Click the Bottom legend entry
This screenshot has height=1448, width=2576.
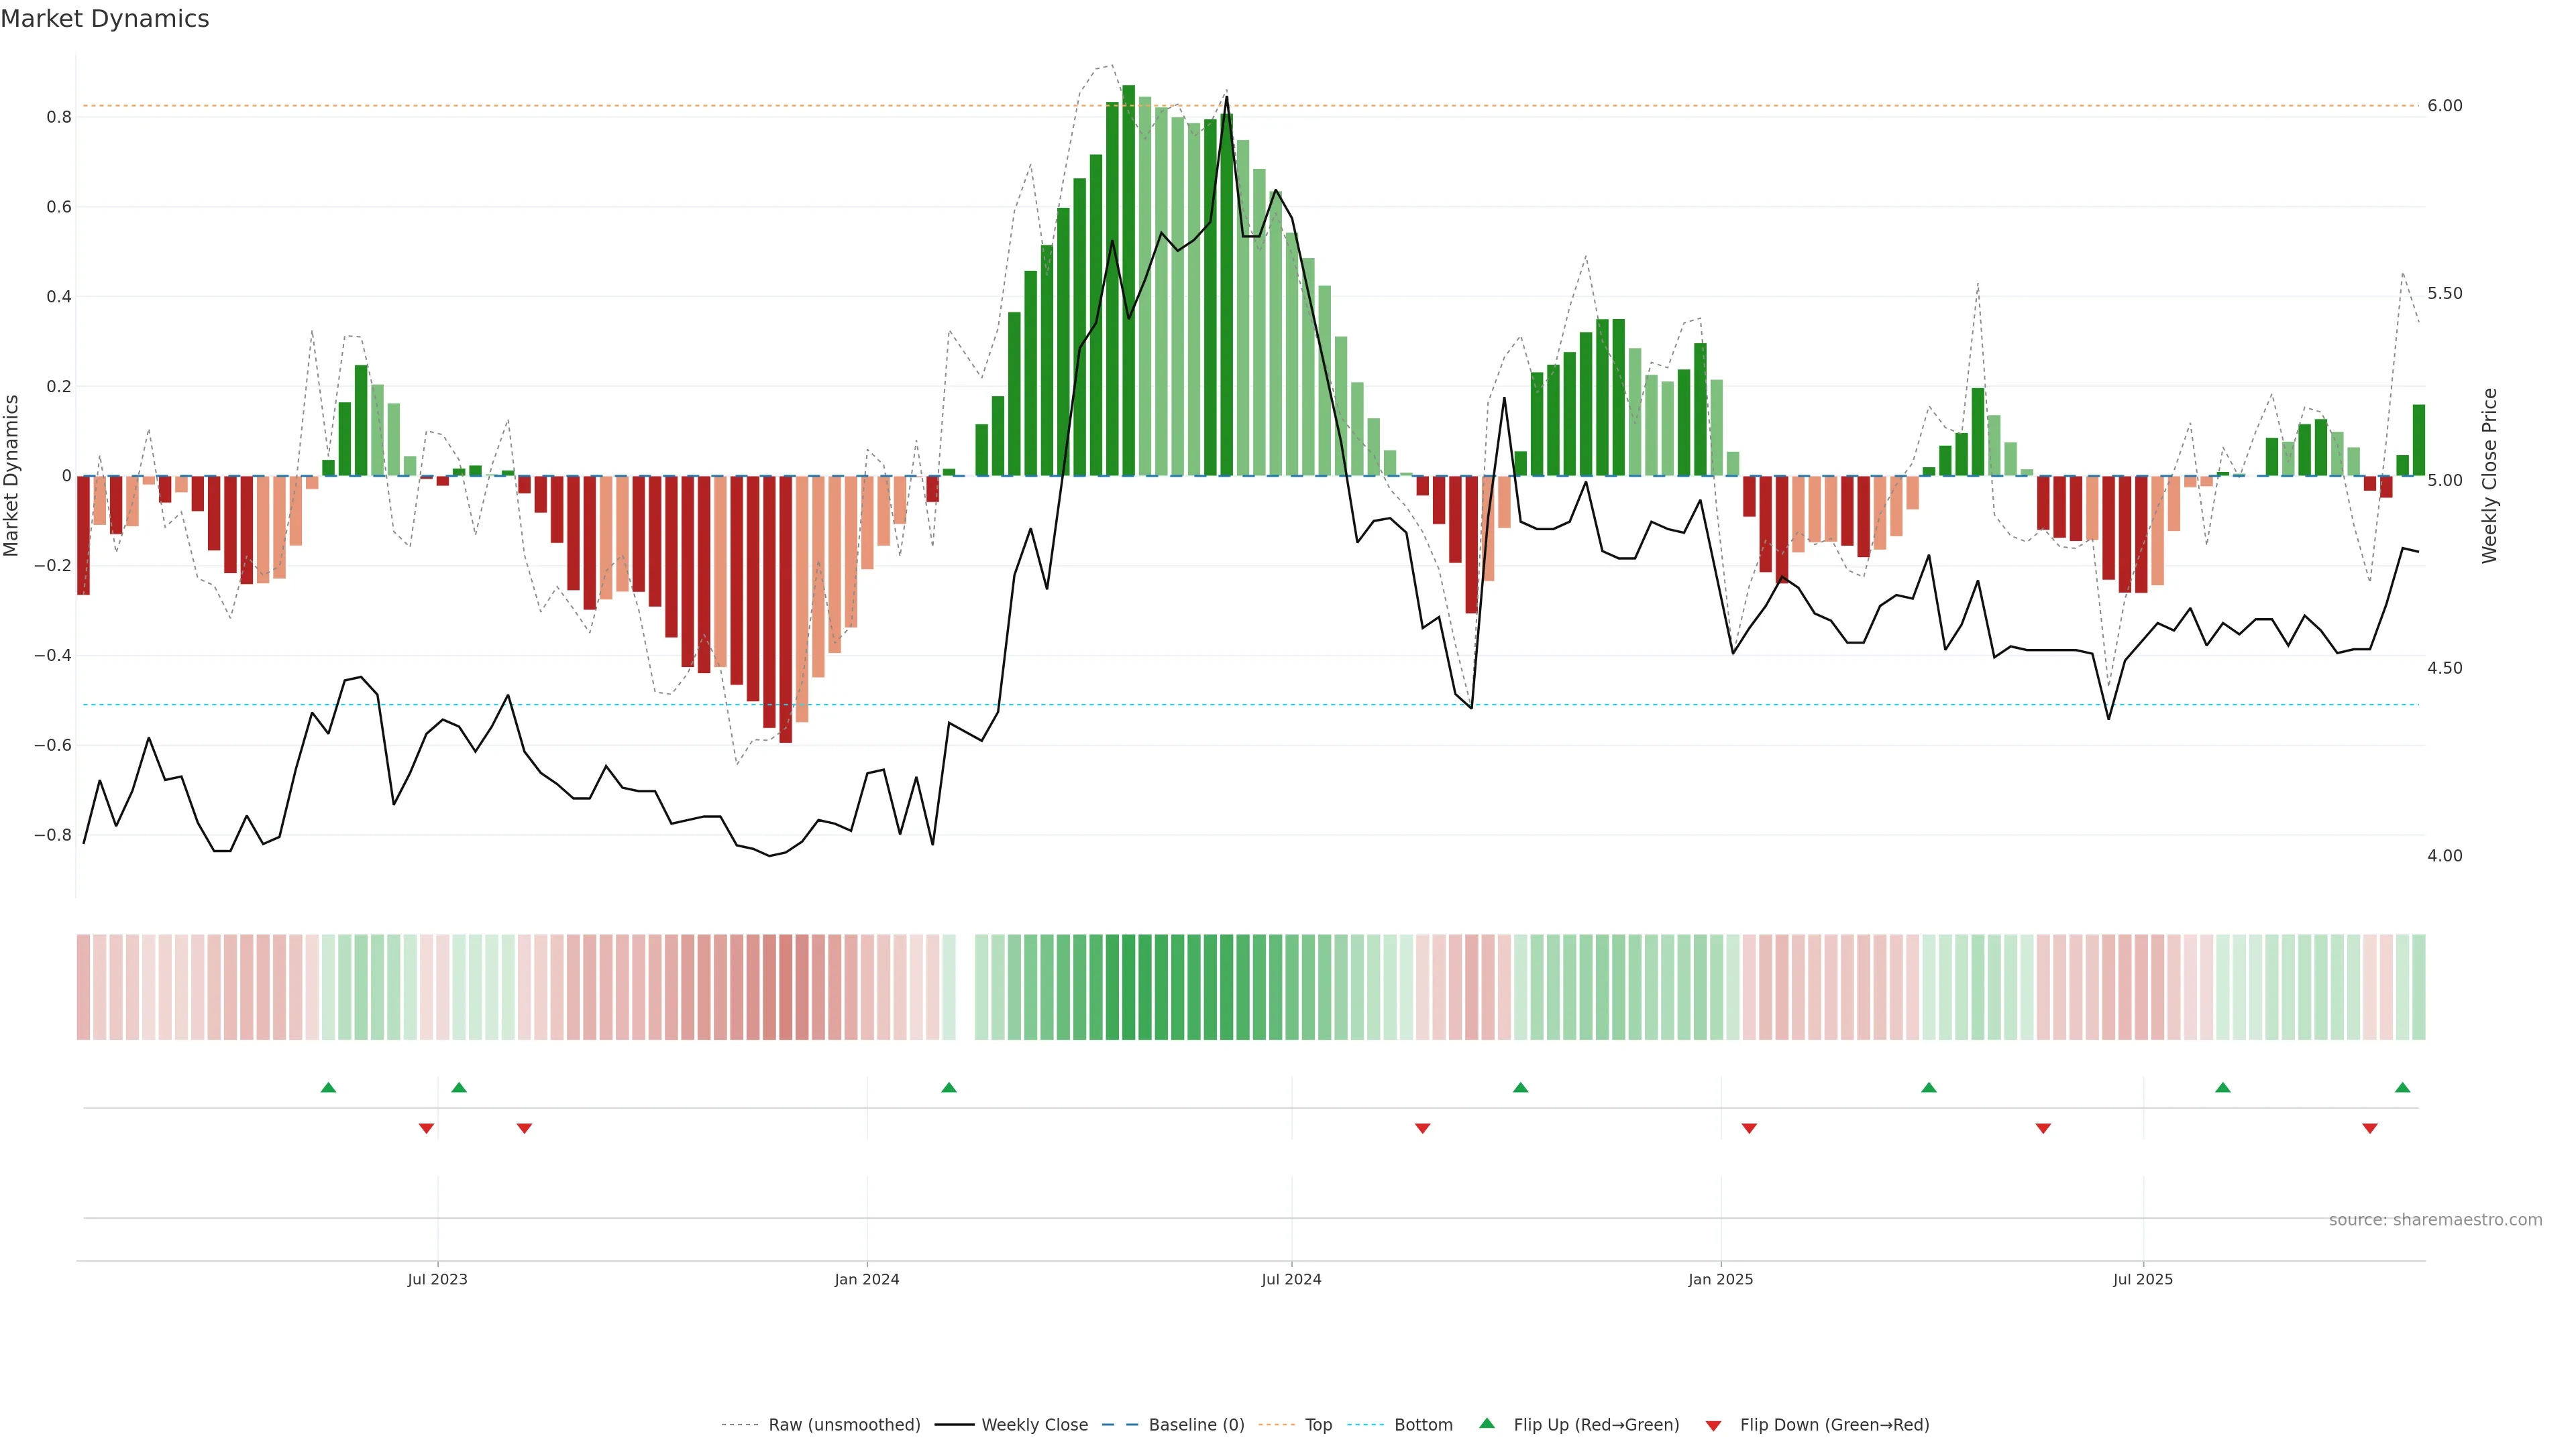pyautogui.click(x=1423, y=1424)
